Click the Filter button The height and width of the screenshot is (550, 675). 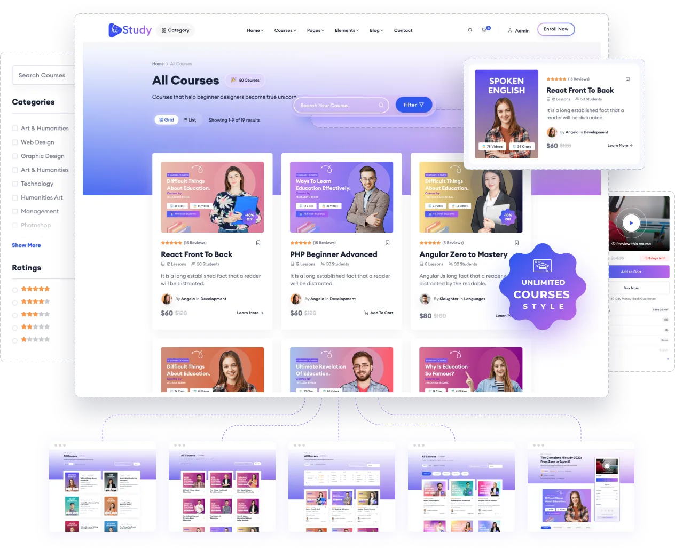click(x=413, y=105)
